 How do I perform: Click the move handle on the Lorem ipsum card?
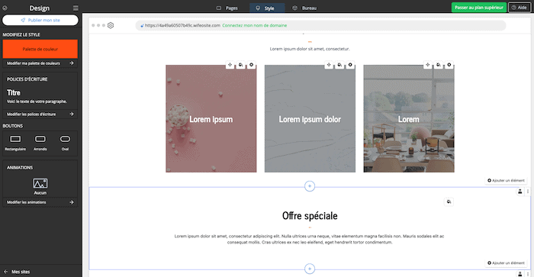[230, 65]
